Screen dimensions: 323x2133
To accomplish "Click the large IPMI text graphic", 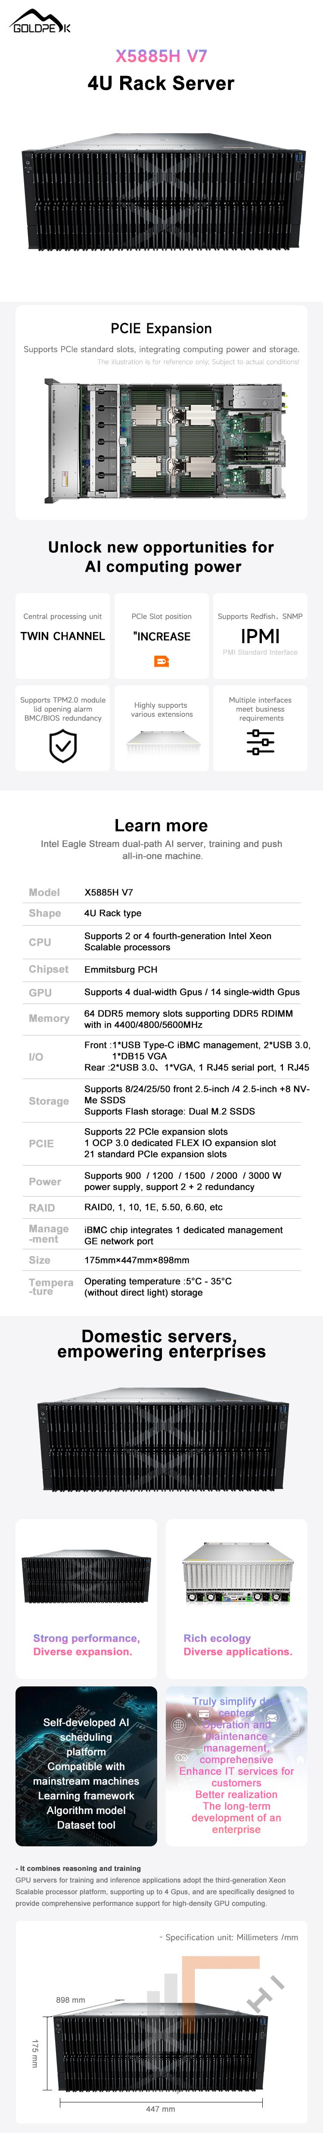I will [260, 636].
